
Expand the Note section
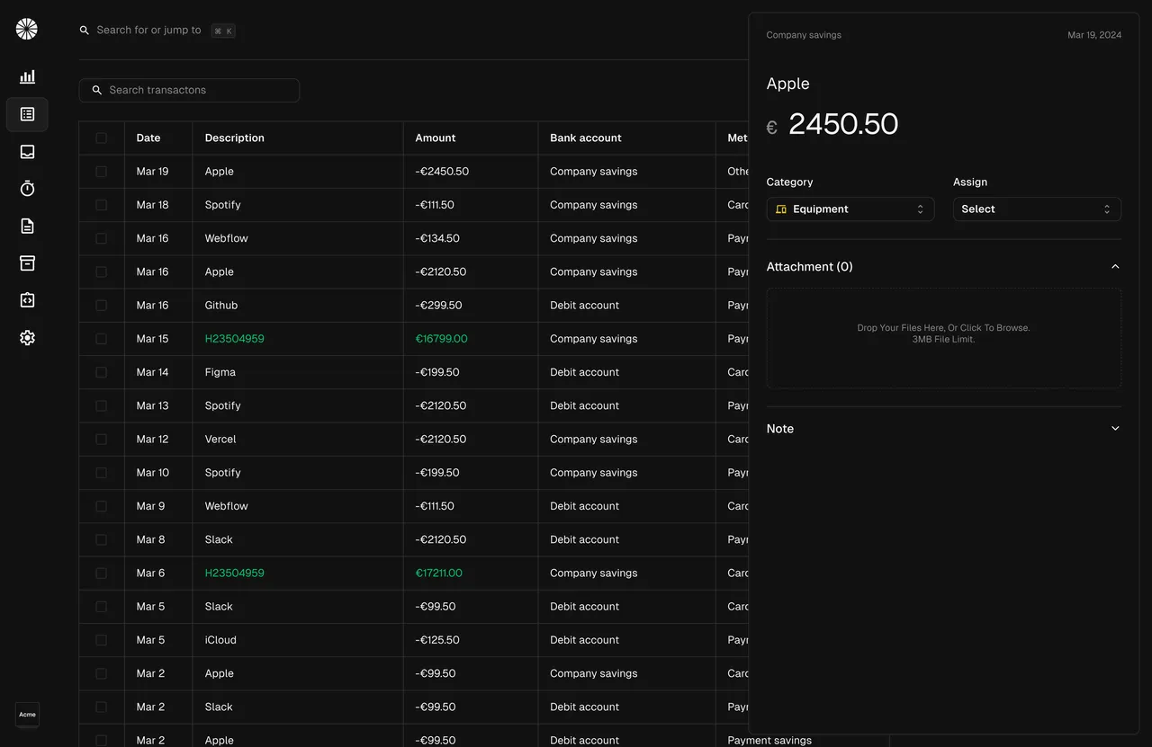click(x=943, y=429)
